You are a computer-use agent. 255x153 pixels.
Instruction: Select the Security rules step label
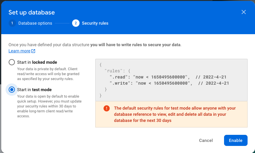[95, 23]
